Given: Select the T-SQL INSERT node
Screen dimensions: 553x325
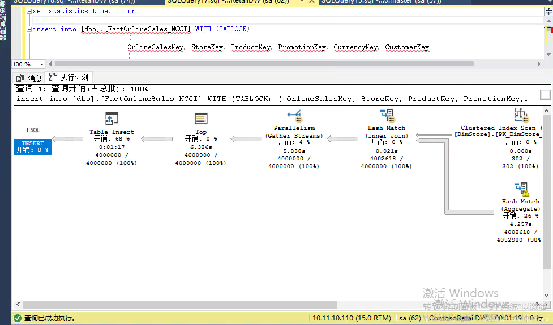Looking at the screenshot, I should [33, 147].
